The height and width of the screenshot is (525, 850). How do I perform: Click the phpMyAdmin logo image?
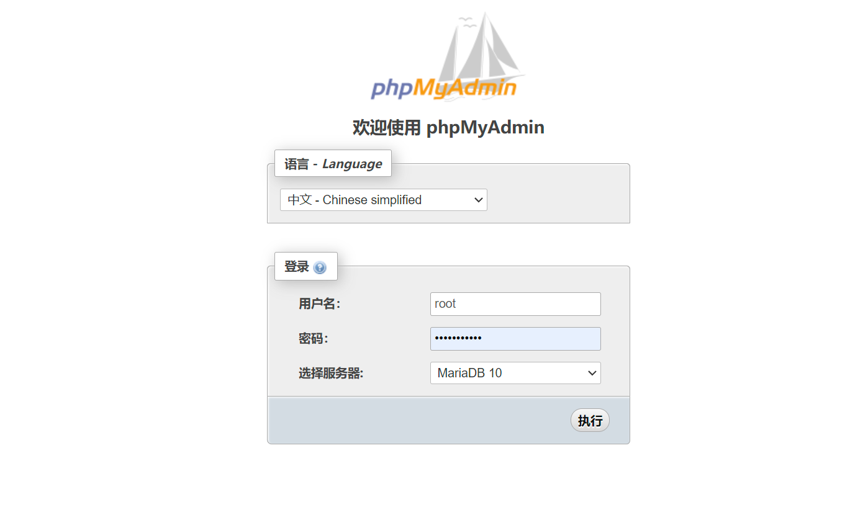(448, 56)
